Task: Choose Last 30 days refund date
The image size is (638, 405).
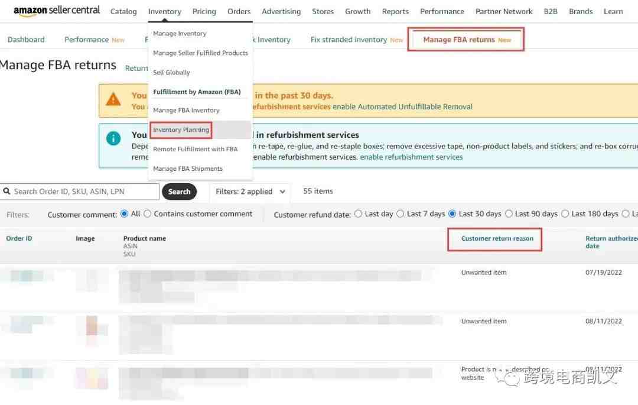Action: pos(452,213)
